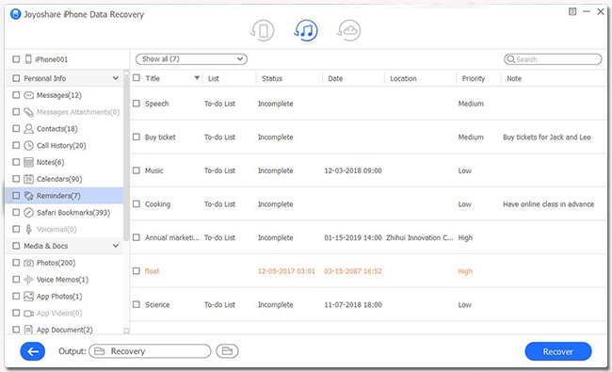Select Recover from iDevice mode icon
The height and width of the screenshot is (372, 612).
coord(263,30)
